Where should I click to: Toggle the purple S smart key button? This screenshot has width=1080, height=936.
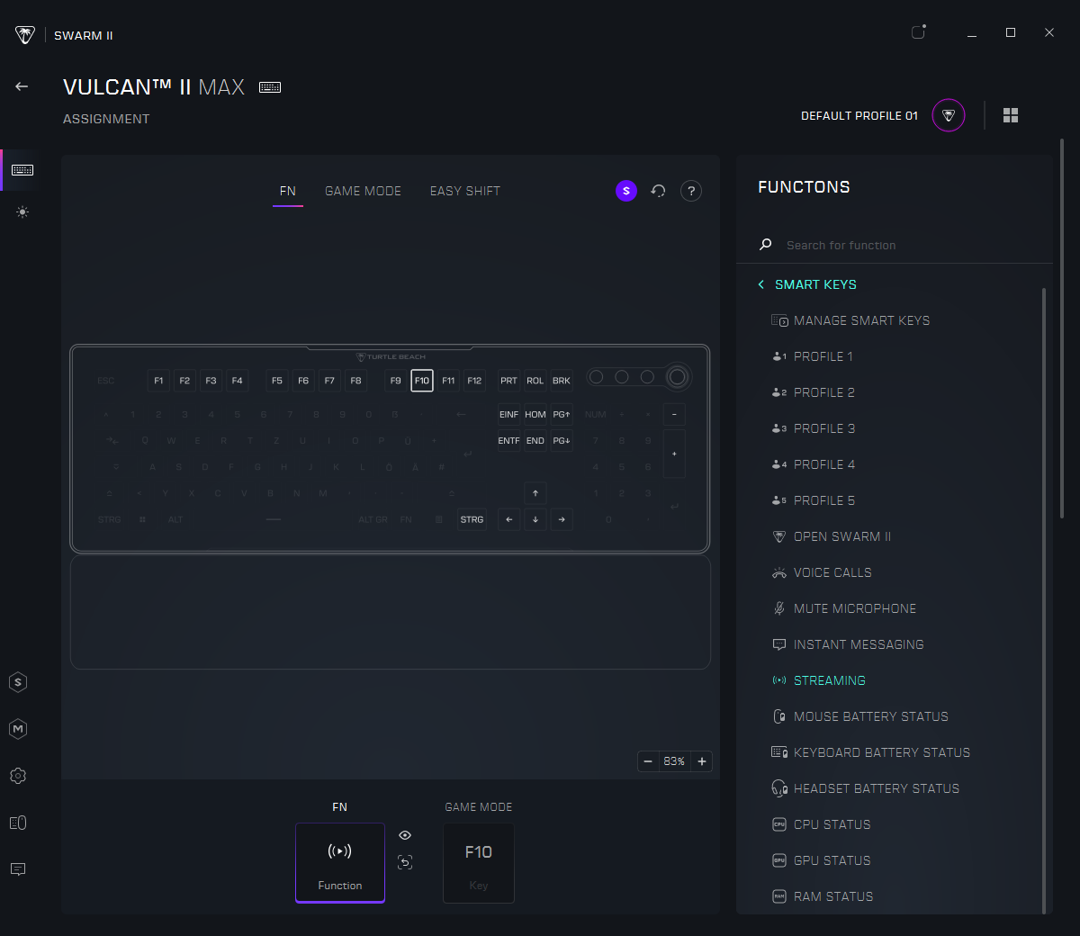pyautogui.click(x=626, y=191)
